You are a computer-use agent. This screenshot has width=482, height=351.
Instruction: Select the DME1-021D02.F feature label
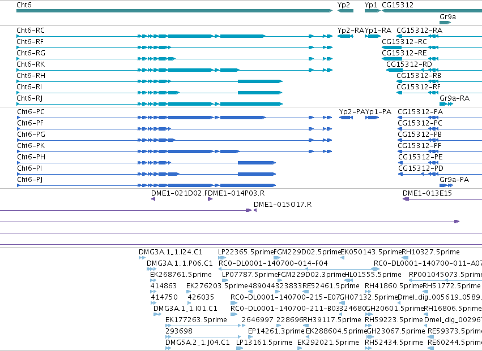click(180, 193)
